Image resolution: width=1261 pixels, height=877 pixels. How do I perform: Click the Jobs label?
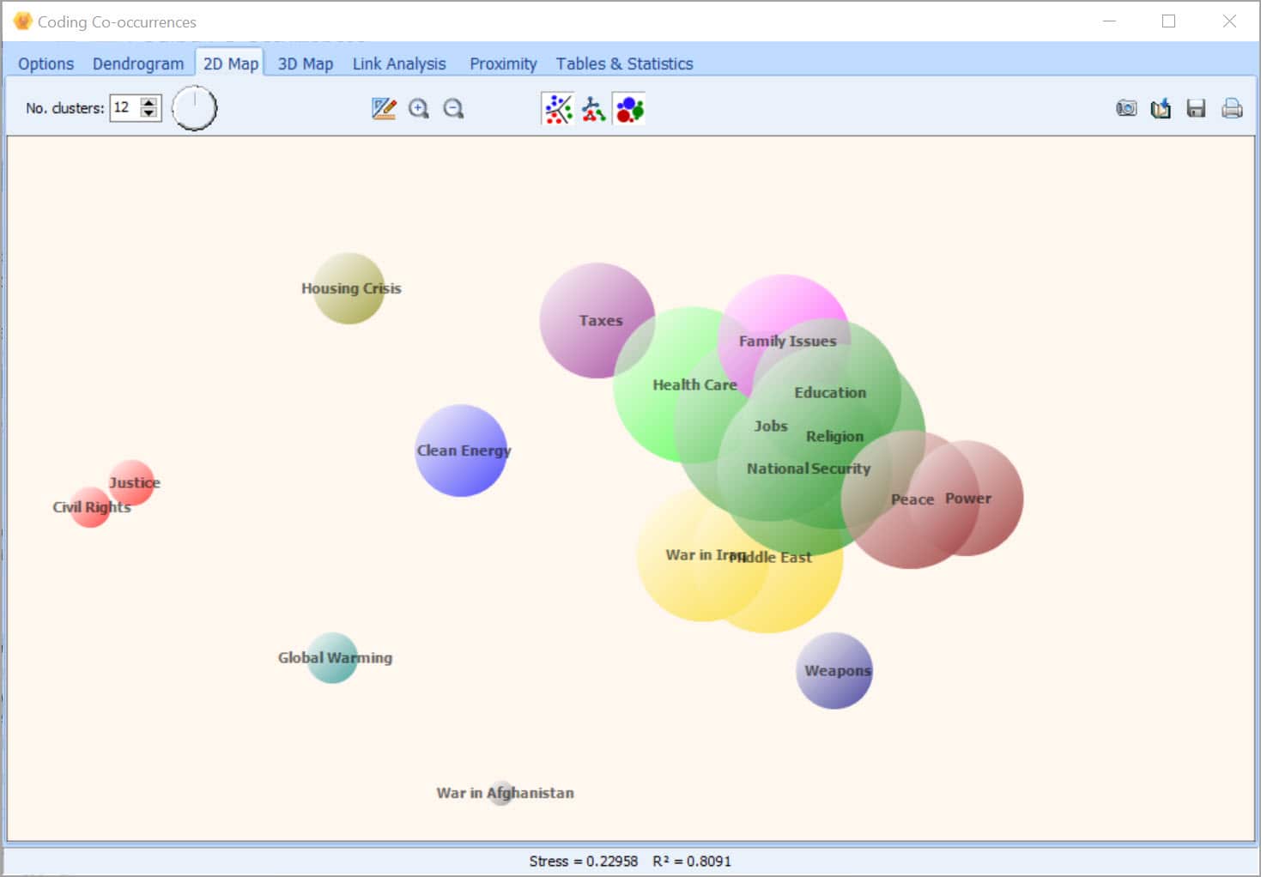point(771,426)
